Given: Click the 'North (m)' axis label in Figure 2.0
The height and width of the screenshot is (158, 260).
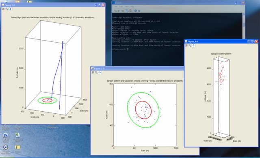Looking at the screenshot, I should point(107,115).
